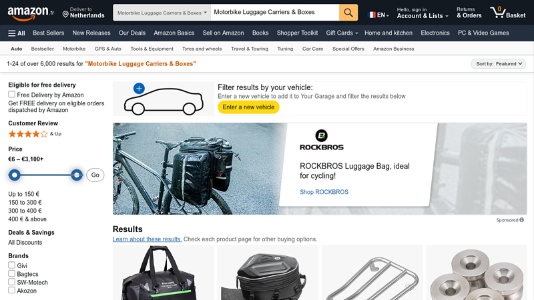
Task: Click the blue plus add-vehicle icon
Action: point(139,89)
